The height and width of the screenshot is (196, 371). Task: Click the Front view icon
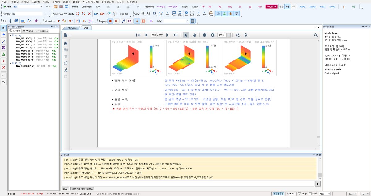174,14
